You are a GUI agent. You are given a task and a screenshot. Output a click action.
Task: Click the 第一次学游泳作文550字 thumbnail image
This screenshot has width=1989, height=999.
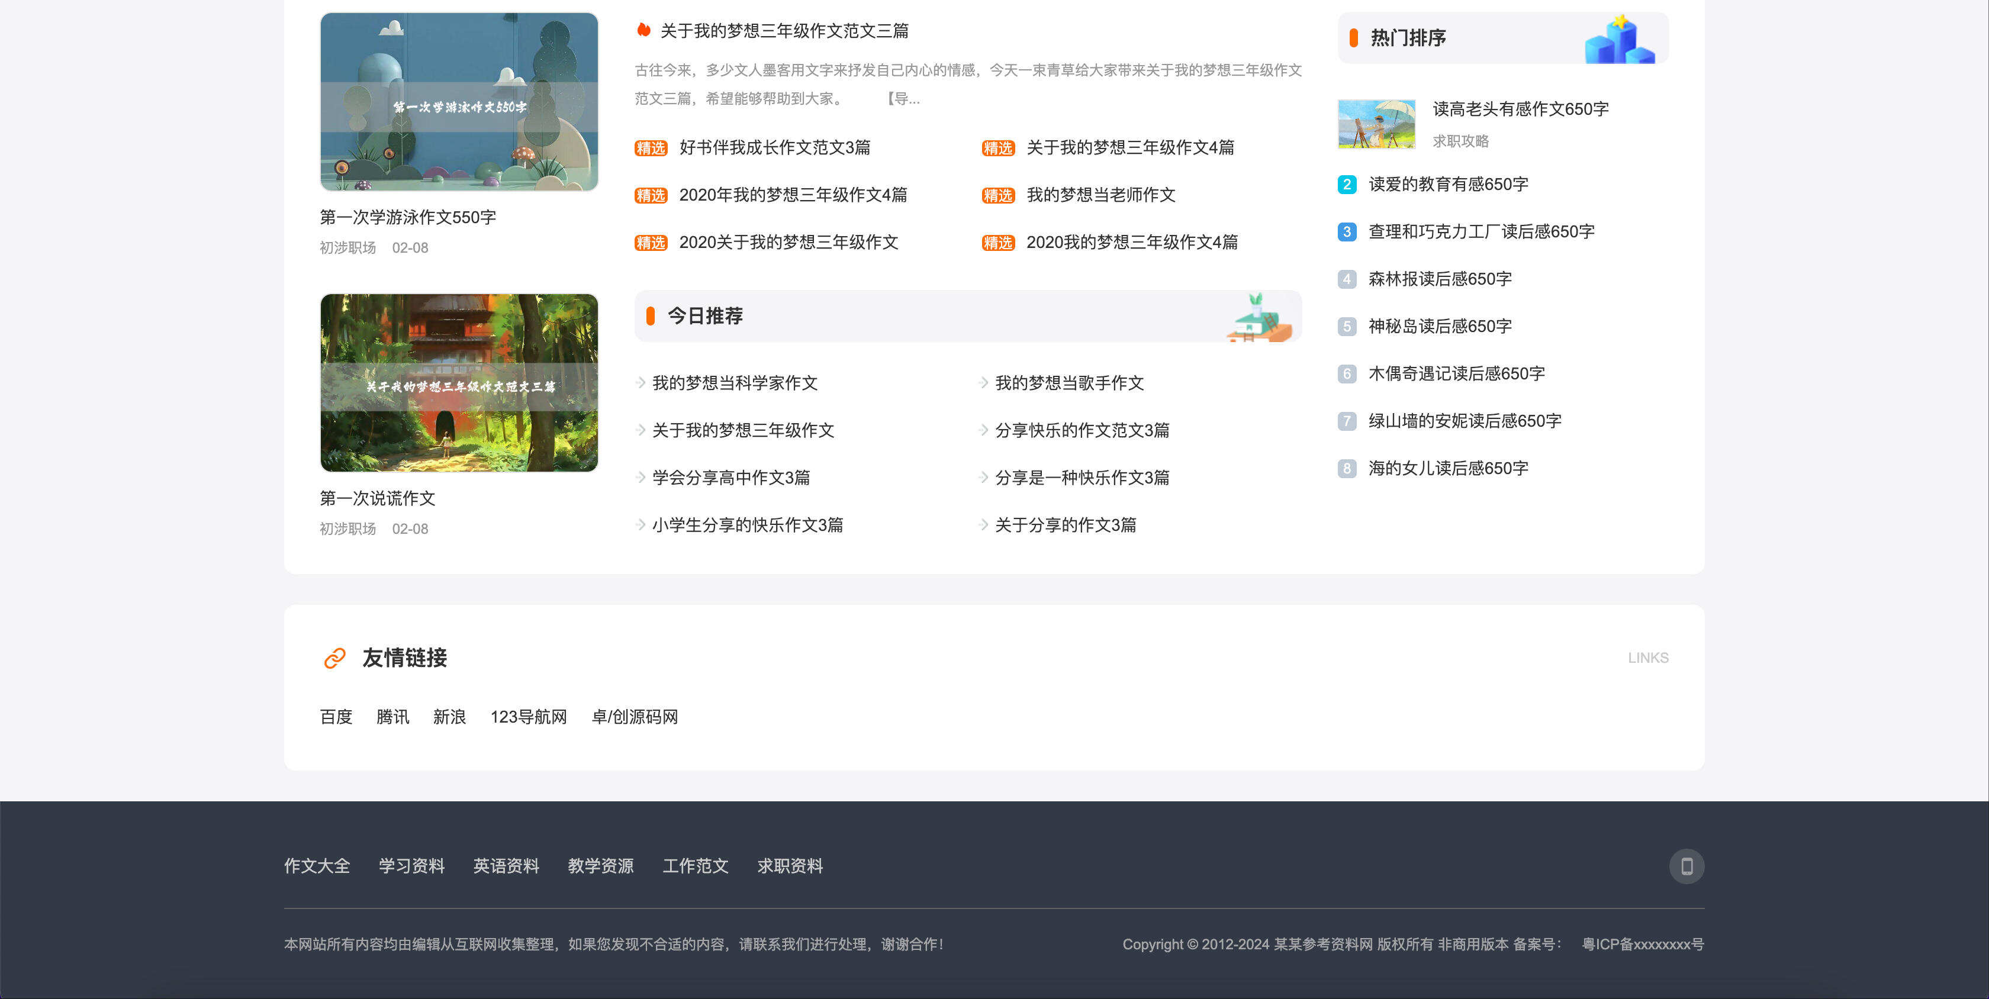459,102
